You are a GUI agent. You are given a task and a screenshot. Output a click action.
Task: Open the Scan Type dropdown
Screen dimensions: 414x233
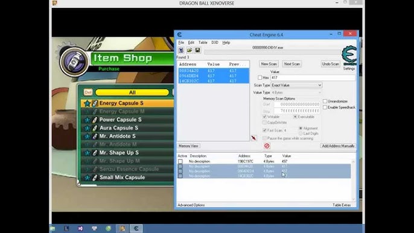point(296,85)
